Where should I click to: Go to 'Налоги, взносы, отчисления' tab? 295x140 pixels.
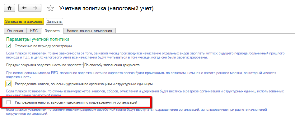(x=90, y=30)
